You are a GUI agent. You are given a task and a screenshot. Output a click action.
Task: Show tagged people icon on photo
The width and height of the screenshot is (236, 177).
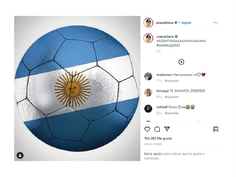[20, 155]
